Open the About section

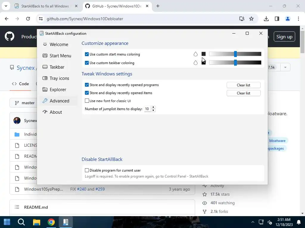[x=52, y=112]
